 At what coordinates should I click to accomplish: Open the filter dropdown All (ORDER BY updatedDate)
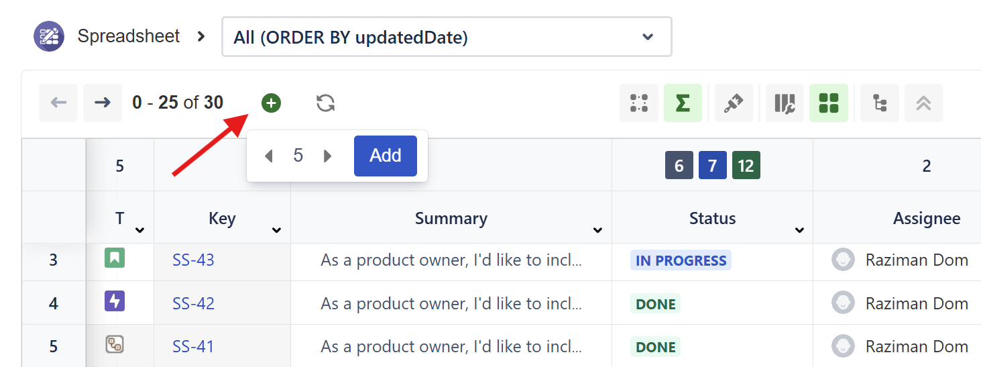[447, 37]
